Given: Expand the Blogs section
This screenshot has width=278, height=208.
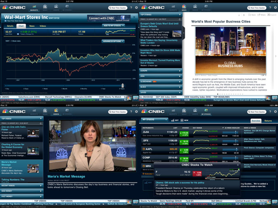Looking at the screenshot, I should tap(161, 87).
